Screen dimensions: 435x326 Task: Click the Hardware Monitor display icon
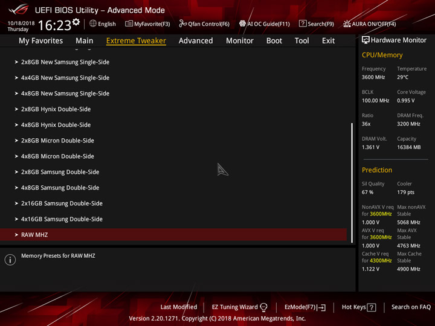coord(366,40)
